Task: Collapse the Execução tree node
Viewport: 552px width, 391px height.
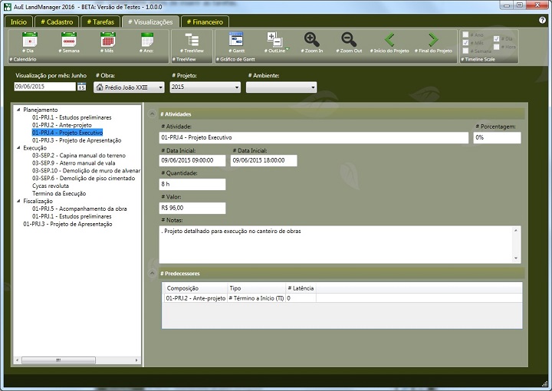Action: pos(18,148)
